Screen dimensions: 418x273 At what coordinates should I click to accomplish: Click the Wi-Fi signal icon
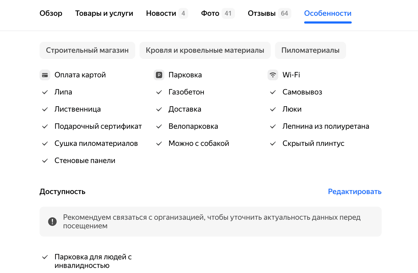(x=273, y=75)
